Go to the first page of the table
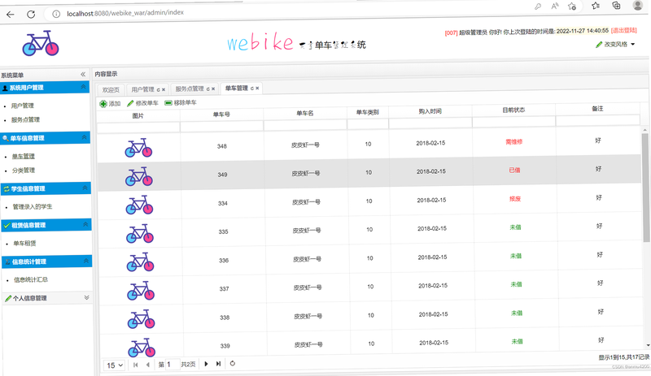Screen dimensions: 651x376 [135, 365]
